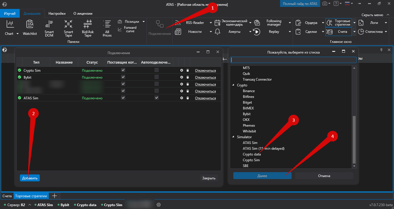This screenshot has width=394, height=209.
Task: Open the Watchlist panel
Action: point(30,28)
